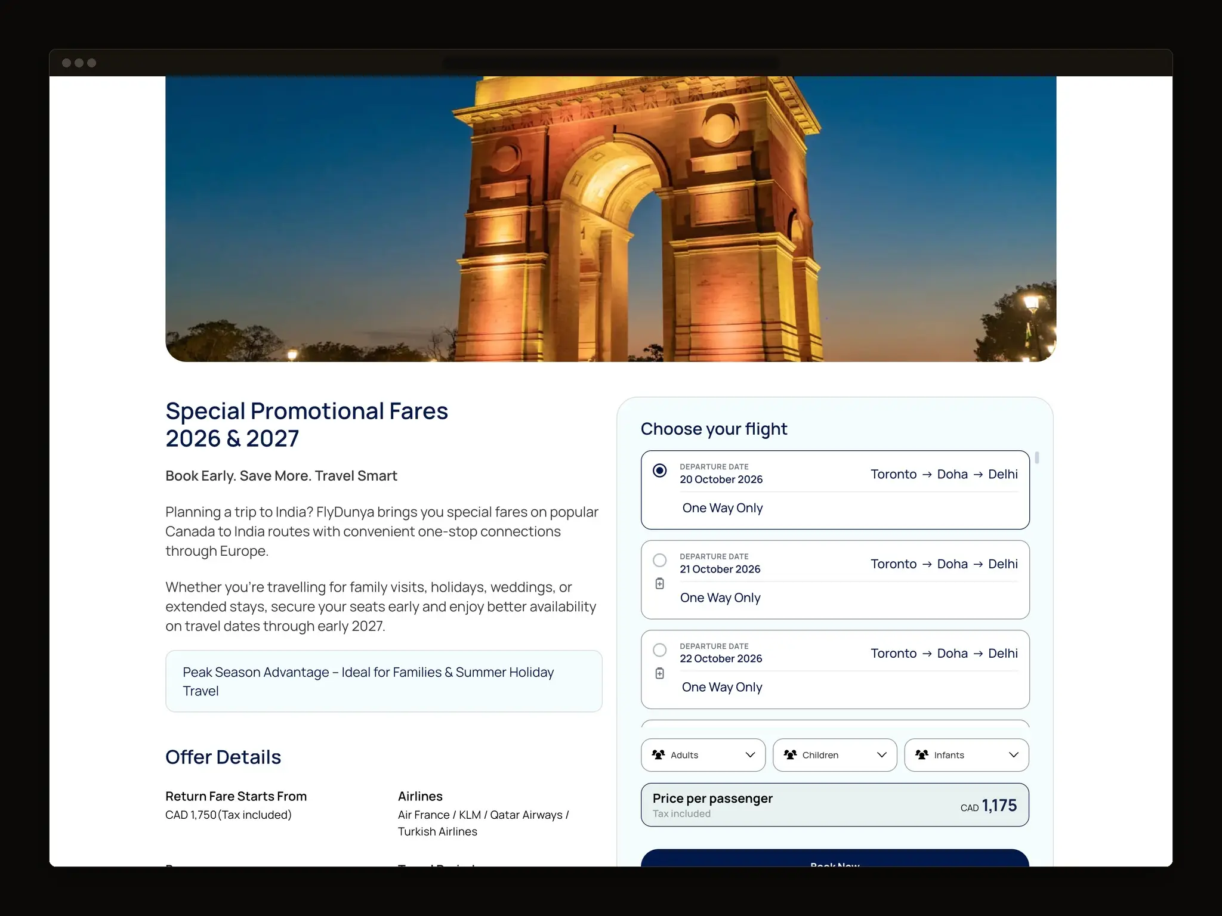Viewport: 1222px width, 916px height.
Task: Click the Book Now button
Action: pyautogui.click(x=835, y=858)
